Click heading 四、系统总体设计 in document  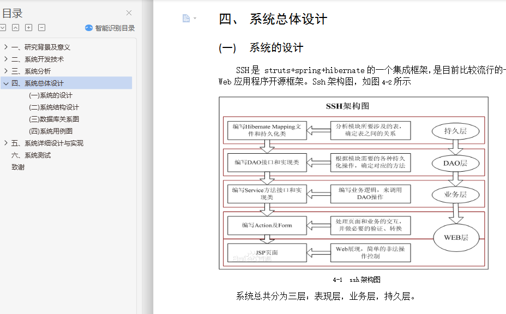[273, 19]
